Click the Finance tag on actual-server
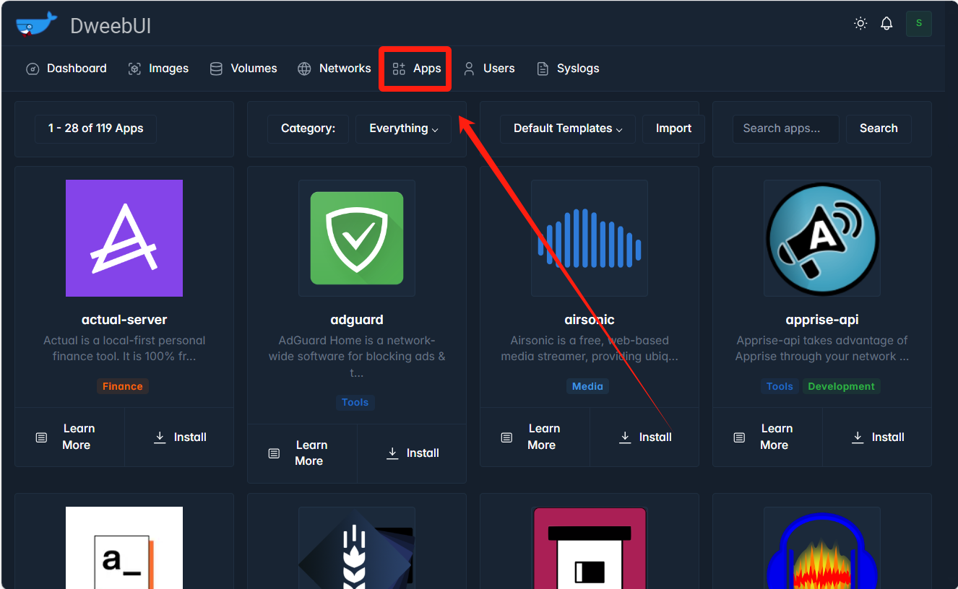The image size is (958, 589). (x=122, y=386)
